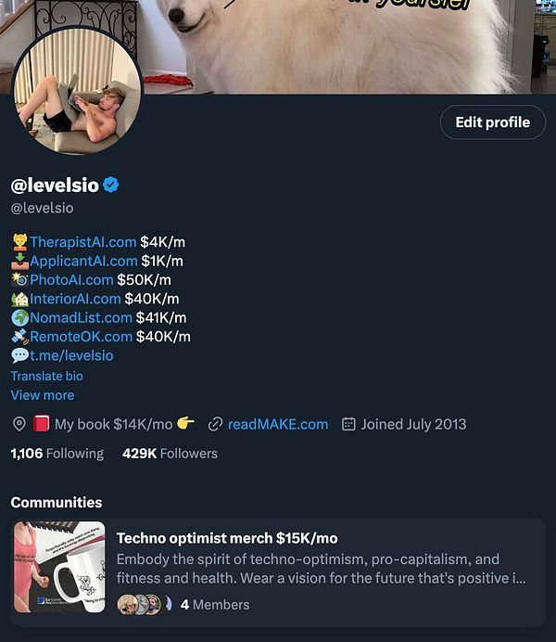
Task: Click the speech bubble emoji
Action: click(19, 355)
